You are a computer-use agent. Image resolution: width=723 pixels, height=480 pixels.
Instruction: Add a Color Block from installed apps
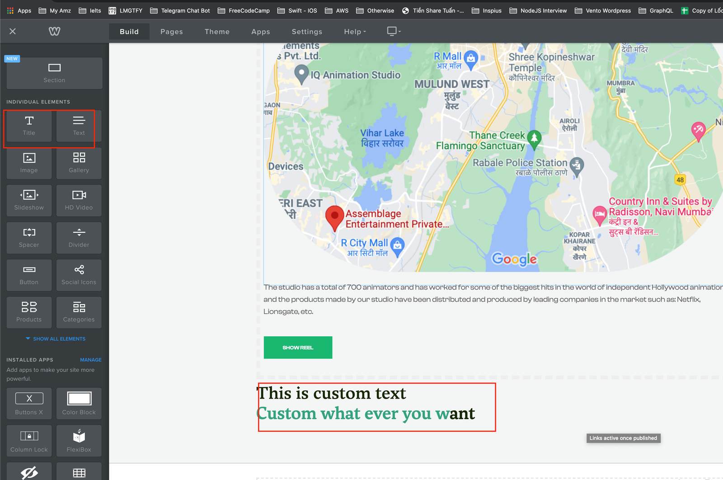pyautogui.click(x=78, y=403)
